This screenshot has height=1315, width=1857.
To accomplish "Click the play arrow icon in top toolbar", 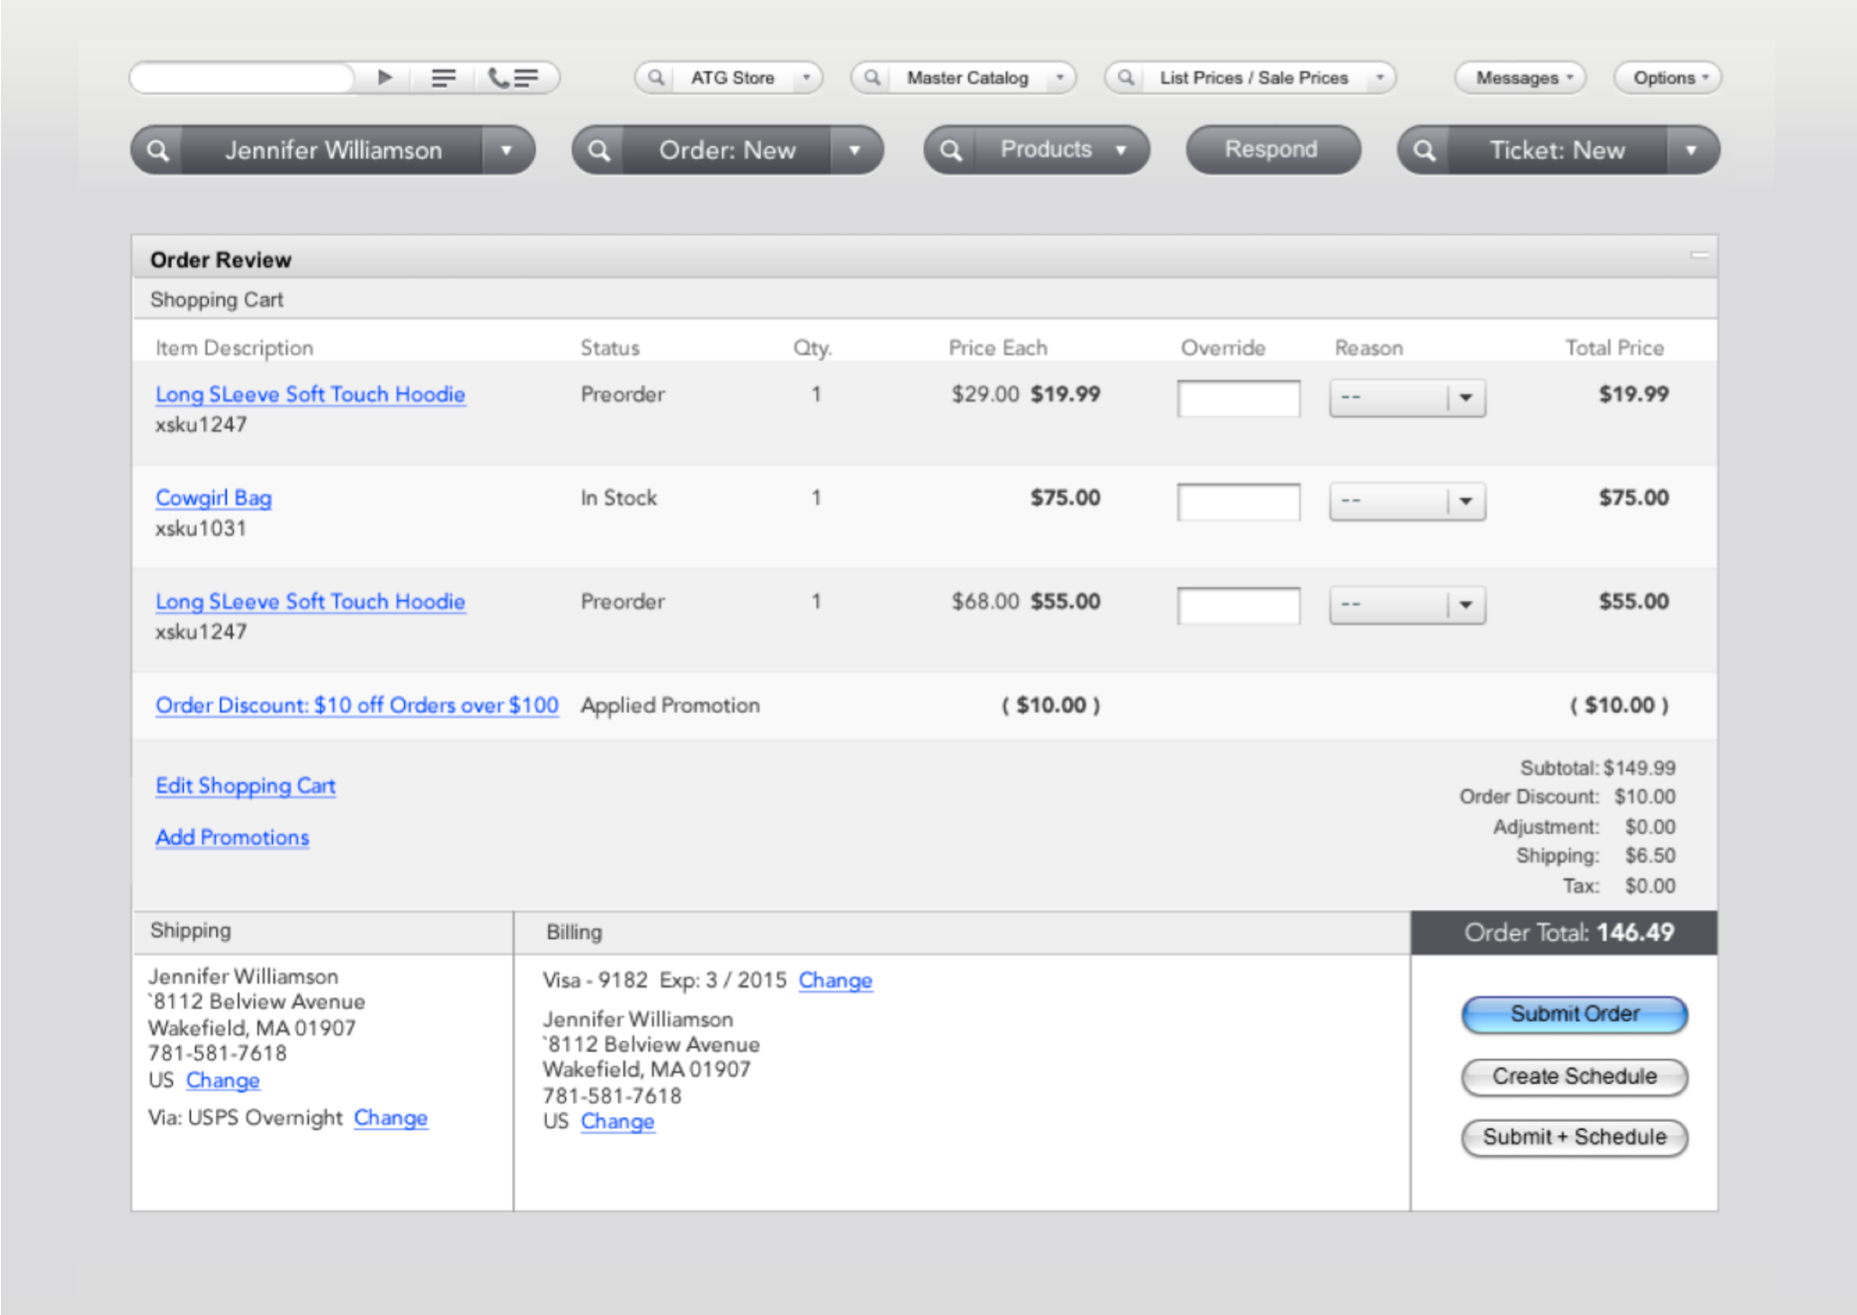I will tap(385, 77).
